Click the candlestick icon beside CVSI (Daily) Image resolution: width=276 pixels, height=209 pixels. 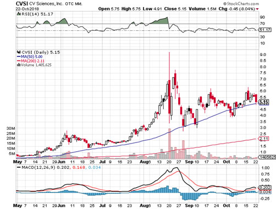click(x=19, y=52)
